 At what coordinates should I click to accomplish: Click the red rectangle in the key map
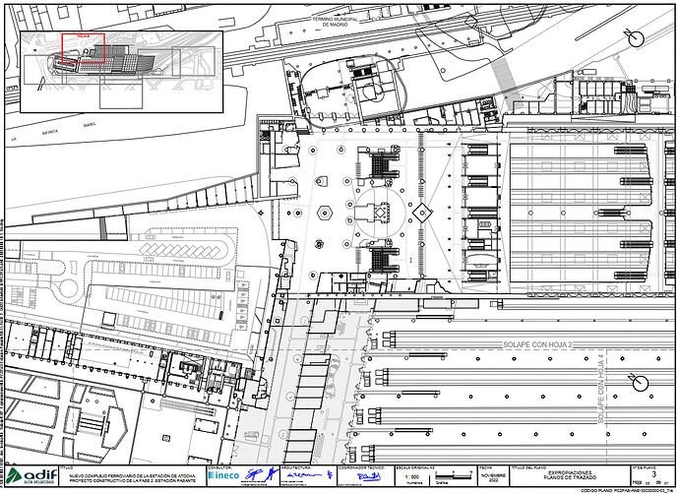83,48
